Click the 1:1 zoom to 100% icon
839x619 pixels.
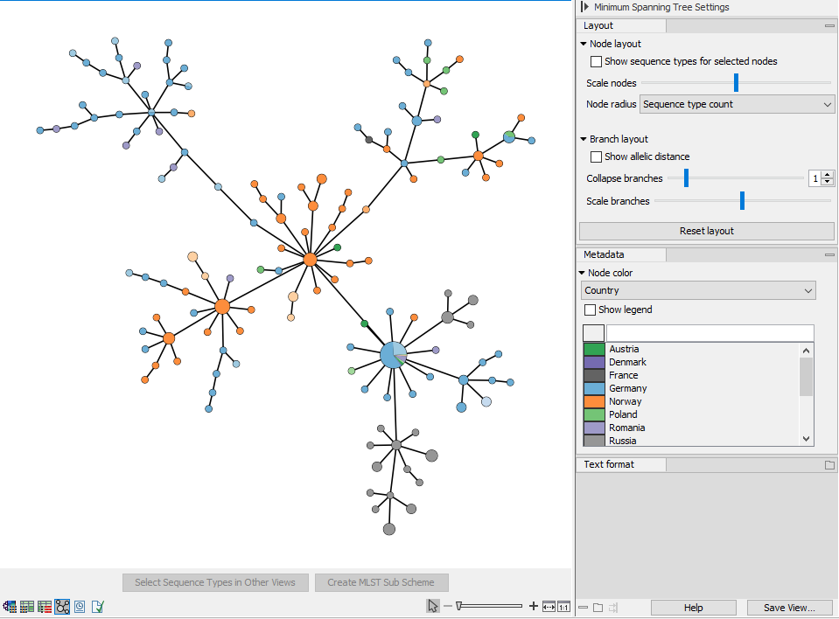click(563, 606)
